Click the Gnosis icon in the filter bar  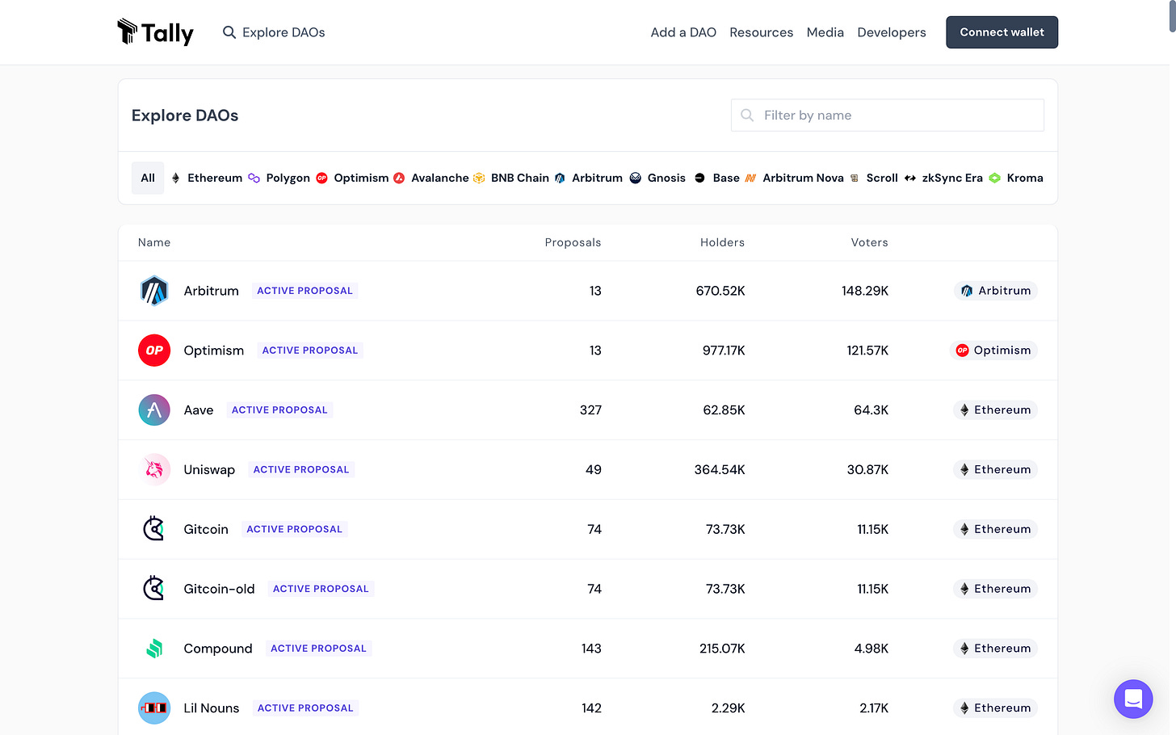636,178
